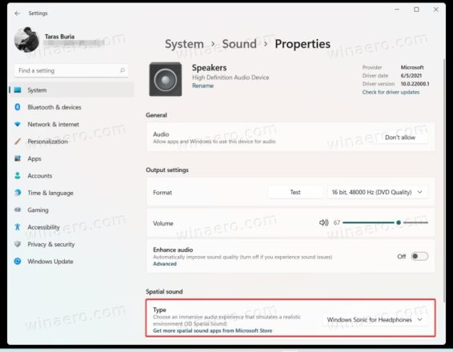Click the back arrow in Settings
This screenshot has width=453, height=352.
tap(18, 14)
